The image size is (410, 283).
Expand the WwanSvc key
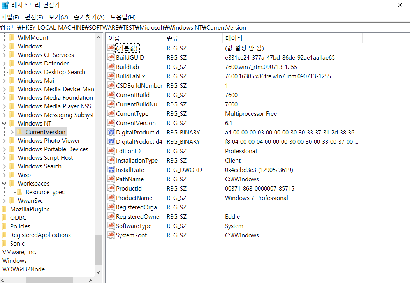tap(4, 201)
